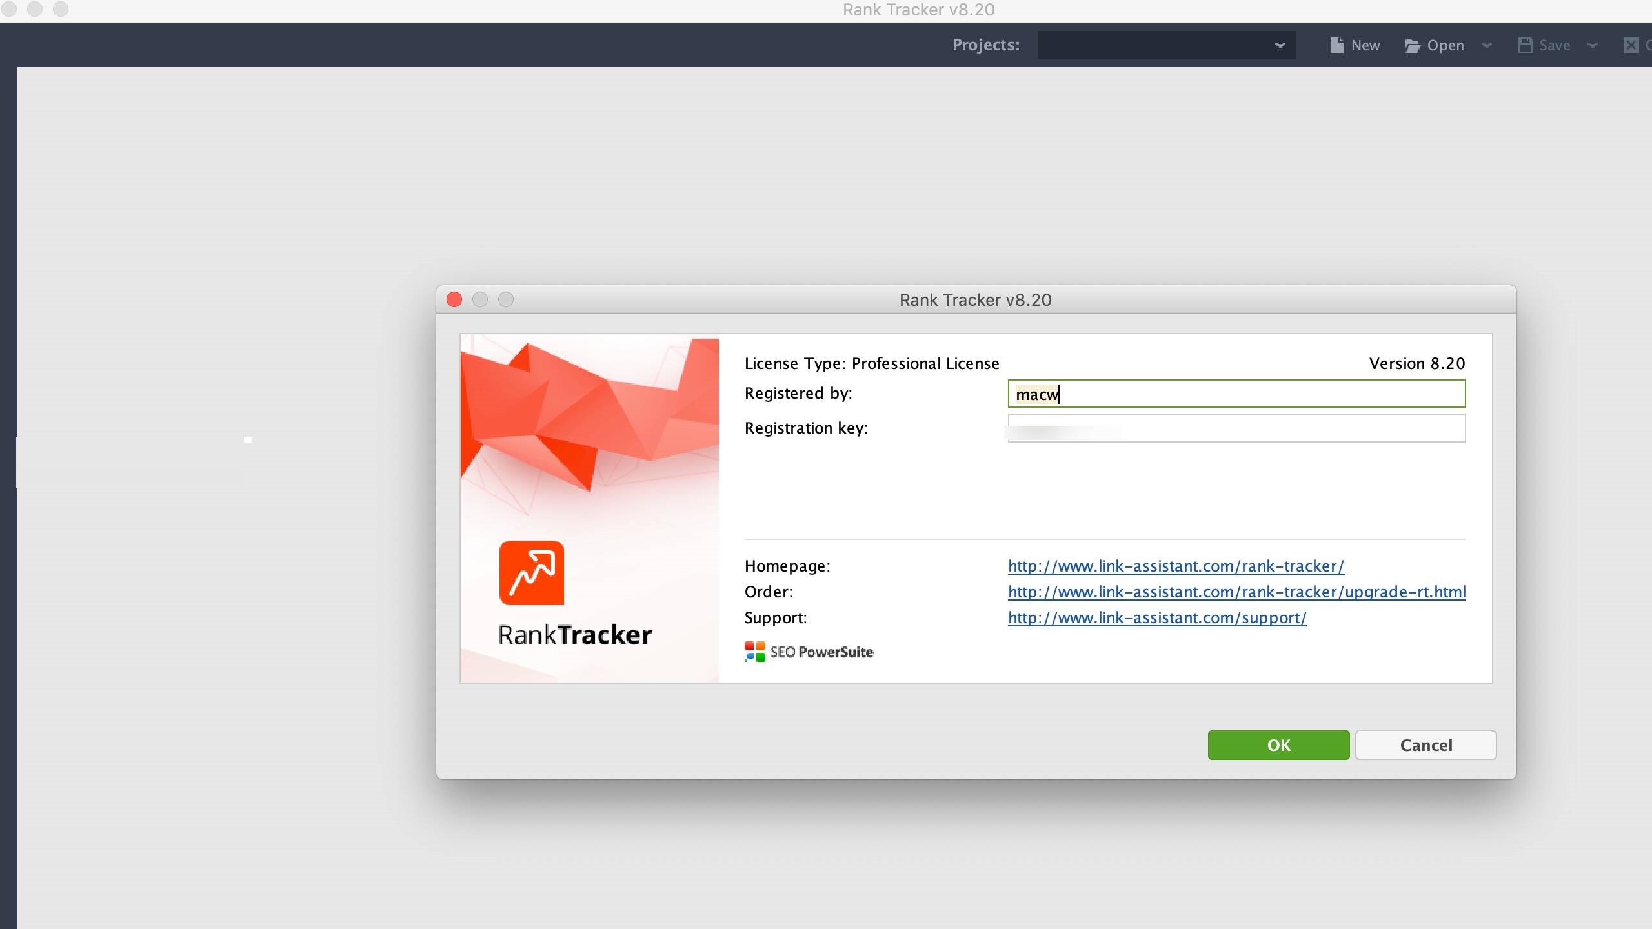The image size is (1652, 929).
Task: Click the SEO PowerSuite logo icon
Action: click(x=752, y=651)
